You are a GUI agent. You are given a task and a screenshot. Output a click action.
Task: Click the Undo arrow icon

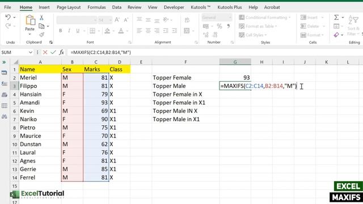click(8, 17)
